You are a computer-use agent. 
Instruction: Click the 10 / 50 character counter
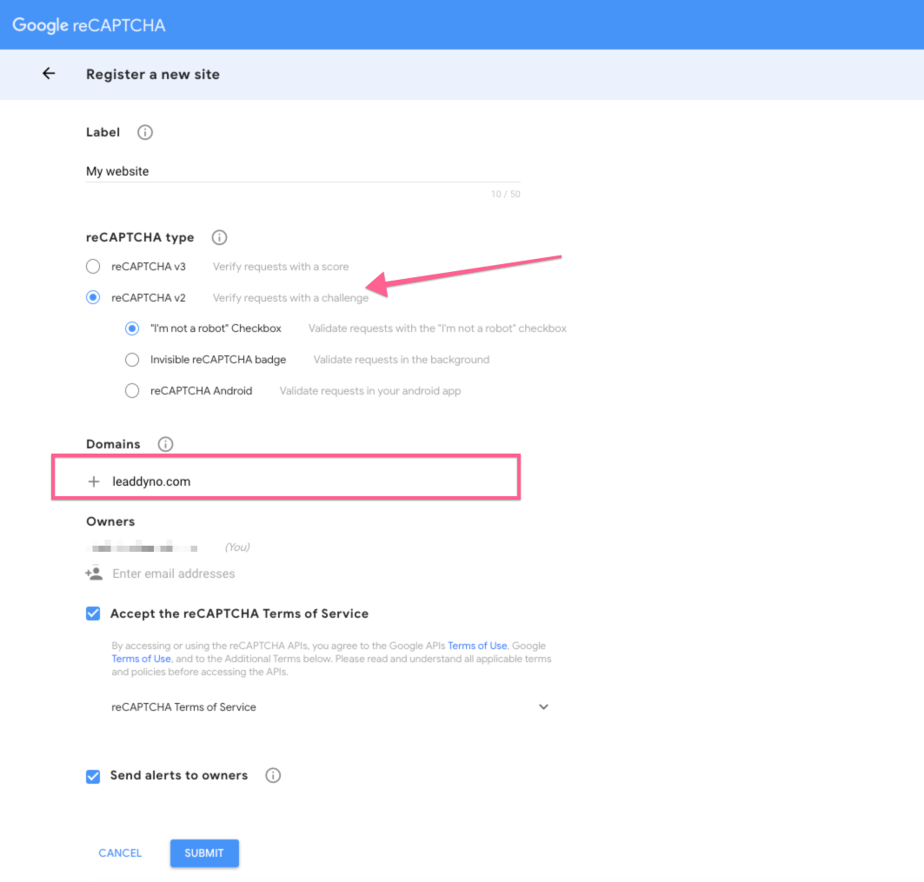(x=506, y=195)
